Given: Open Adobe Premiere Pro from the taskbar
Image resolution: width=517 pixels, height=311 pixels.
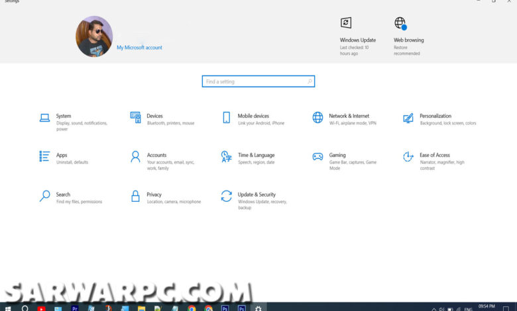Looking at the screenshot, I should [x=75, y=308].
